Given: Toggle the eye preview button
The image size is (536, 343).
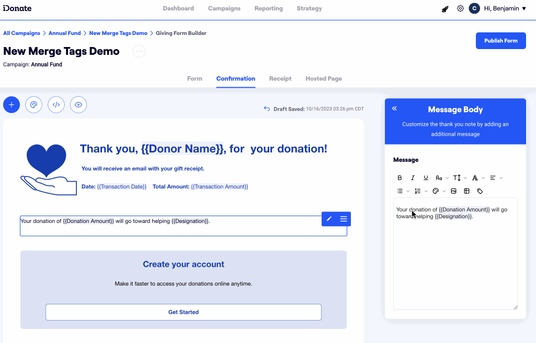Looking at the screenshot, I should (x=78, y=104).
